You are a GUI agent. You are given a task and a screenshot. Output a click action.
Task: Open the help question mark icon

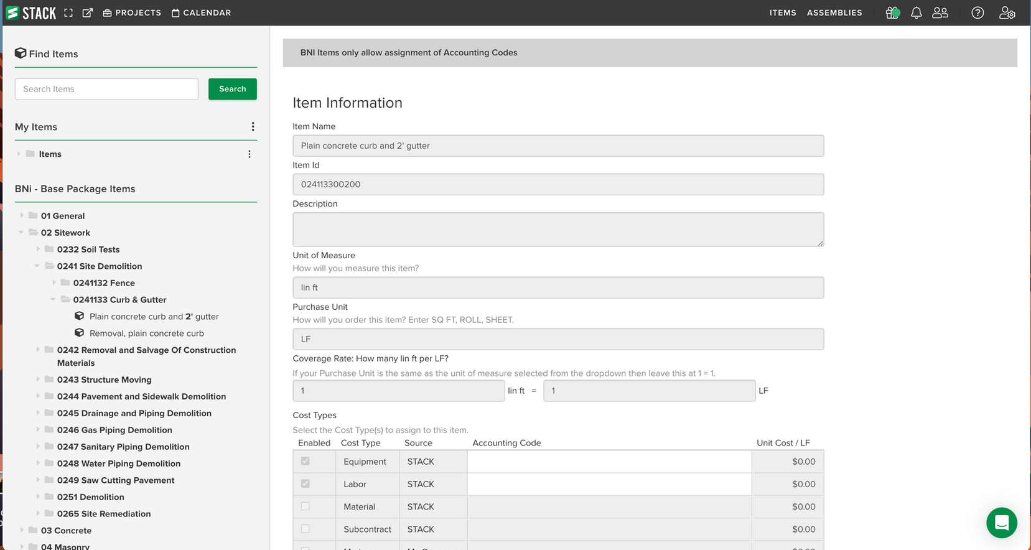tap(977, 12)
